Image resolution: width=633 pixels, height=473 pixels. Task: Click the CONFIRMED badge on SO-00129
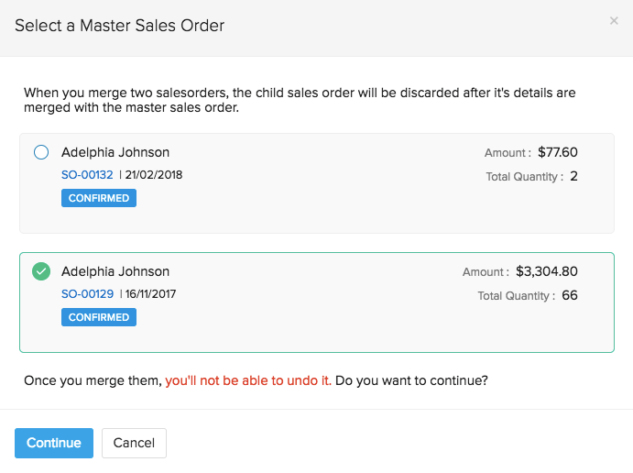pos(99,317)
